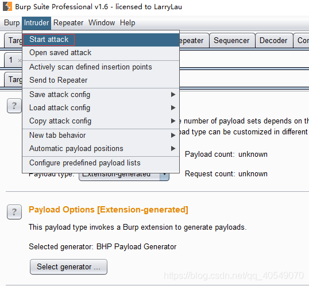Screen dimensions: 309x286
Task: Expand the Copy attack config submenu arrow
Action: [x=173, y=121]
